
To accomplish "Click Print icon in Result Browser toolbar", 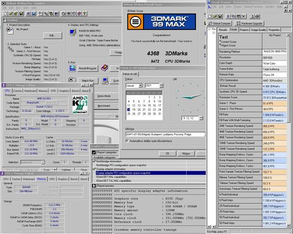I will 257,16.
